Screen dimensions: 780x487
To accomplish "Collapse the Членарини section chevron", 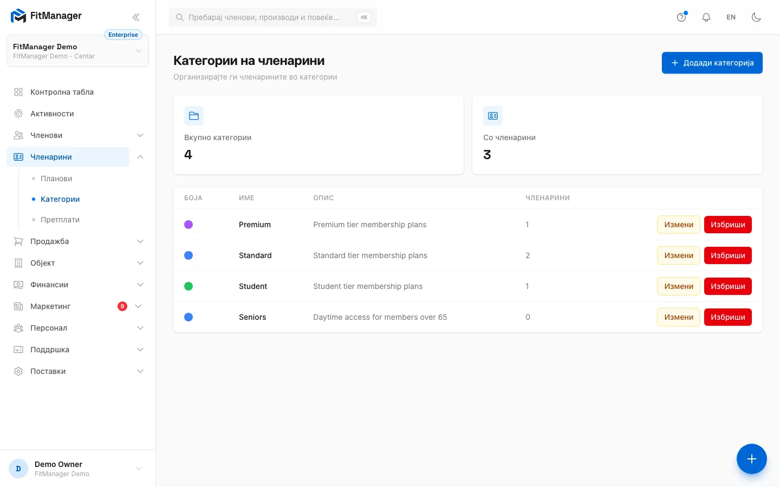I will pyautogui.click(x=140, y=157).
